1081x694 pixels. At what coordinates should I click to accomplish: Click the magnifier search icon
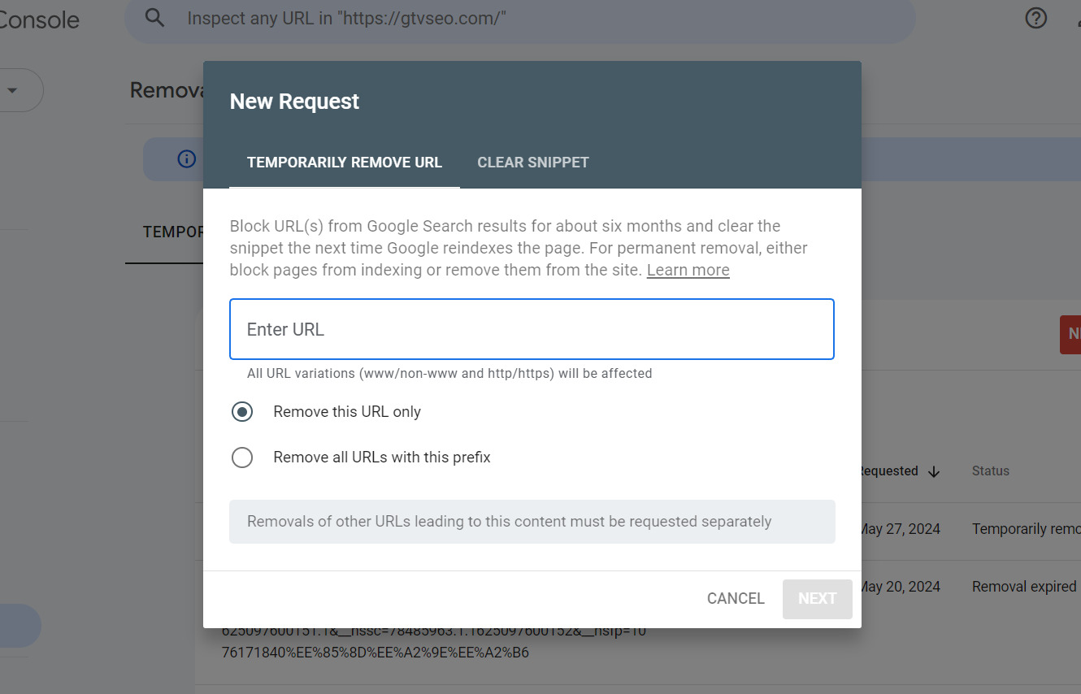click(x=154, y=18)
